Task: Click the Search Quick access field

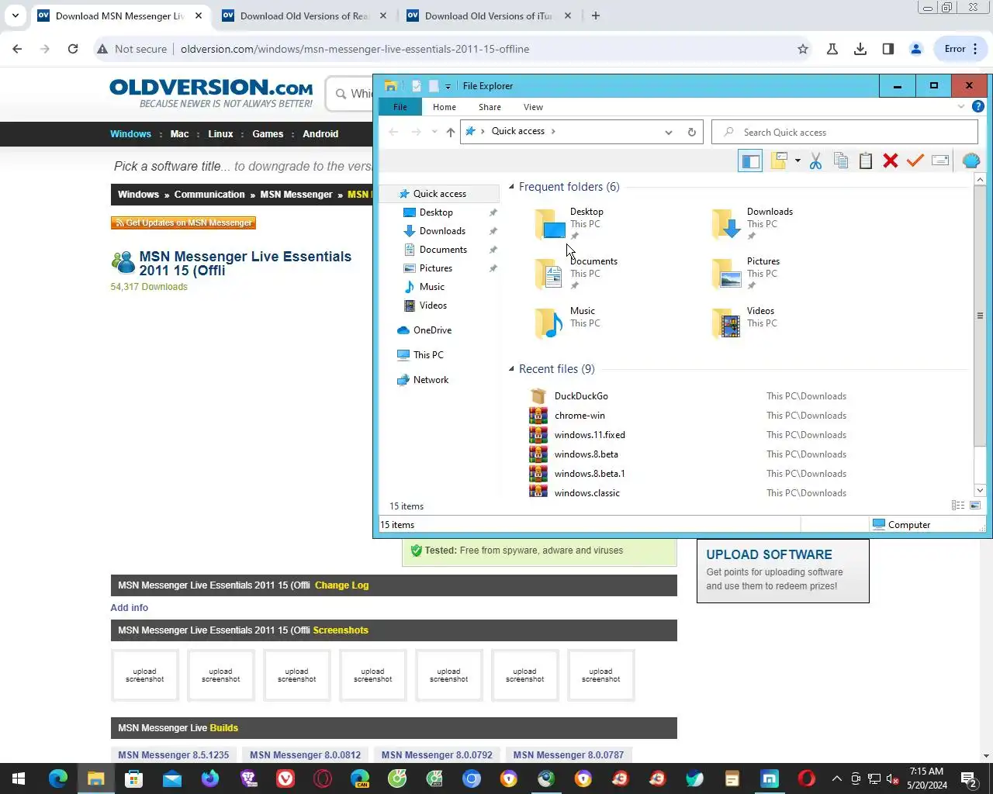Action: 844,132
